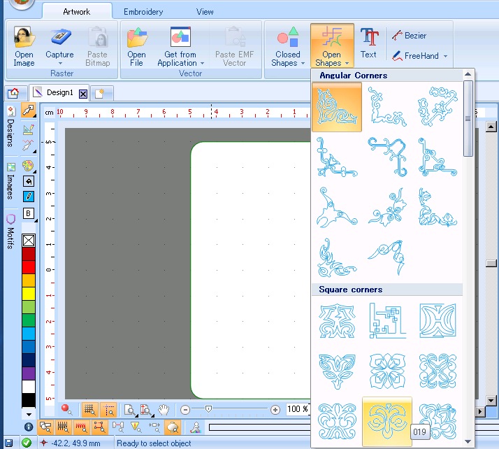Image resolution: width=499 pixels, height=449 pixels.
Task: Expand the FreeHand dropdown arrow
Action: tap(446, 56)
